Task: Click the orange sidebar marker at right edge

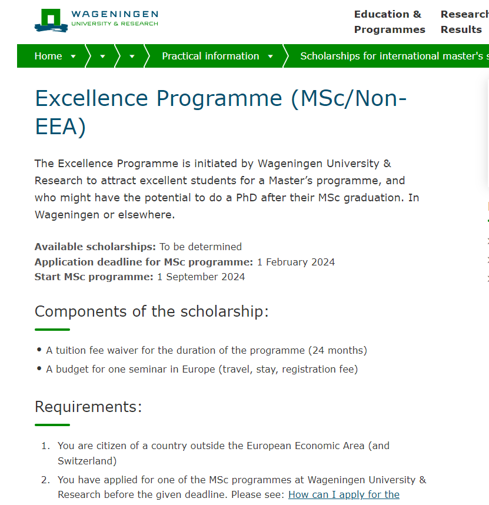Action: [488, 207]
